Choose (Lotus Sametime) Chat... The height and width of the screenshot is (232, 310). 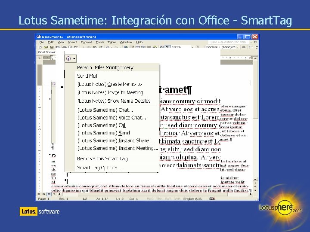(x=112, y=110)
